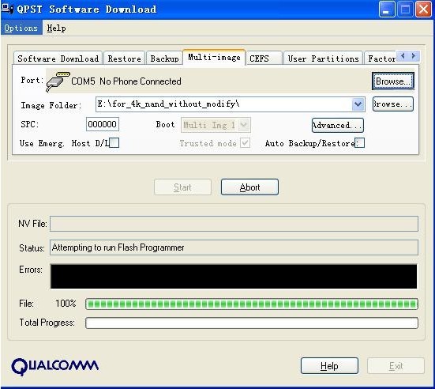Open the Options menu

coord(21,28)
